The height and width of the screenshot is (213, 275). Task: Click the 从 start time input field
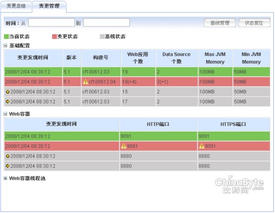(51, 23)
